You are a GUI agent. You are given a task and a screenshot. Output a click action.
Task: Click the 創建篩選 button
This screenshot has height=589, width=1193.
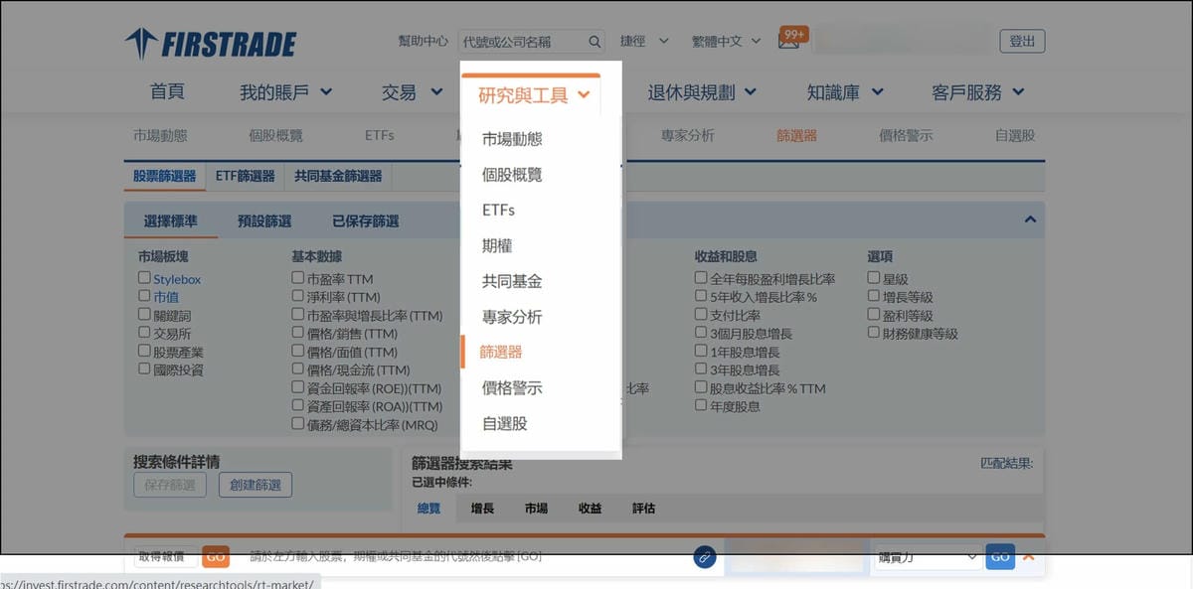point(256,485)
